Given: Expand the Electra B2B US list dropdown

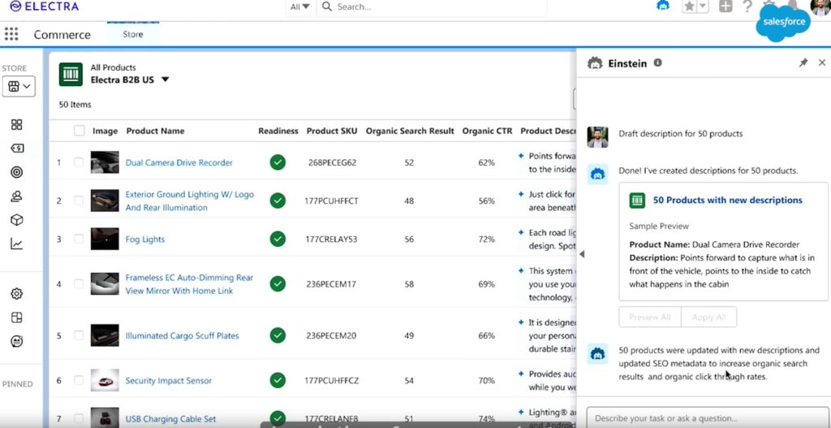Looking at the screenshot, I should pos(165,80).
